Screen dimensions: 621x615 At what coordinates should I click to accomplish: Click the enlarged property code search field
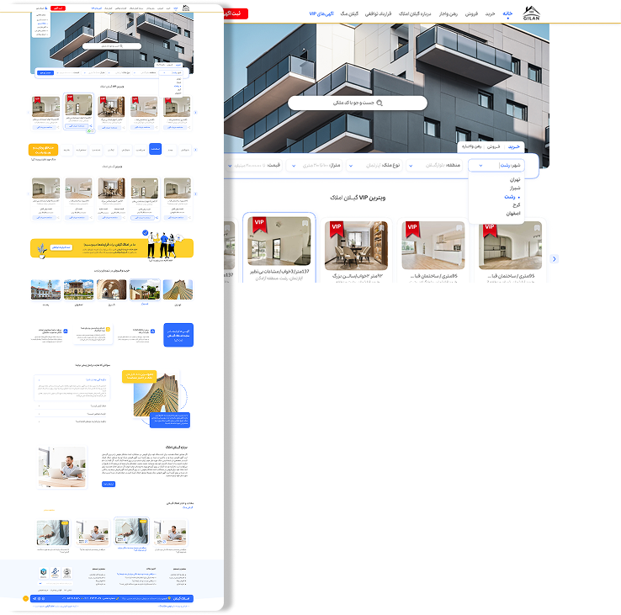[357, 103]
